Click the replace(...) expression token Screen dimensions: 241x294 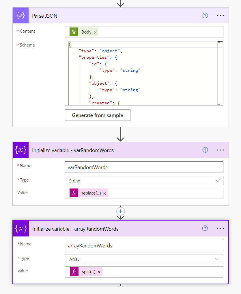[x=91, y=193]
